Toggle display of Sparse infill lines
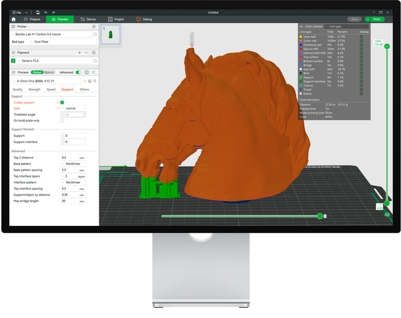This screenshot has width=401, height=318. (x=361, y=49)
